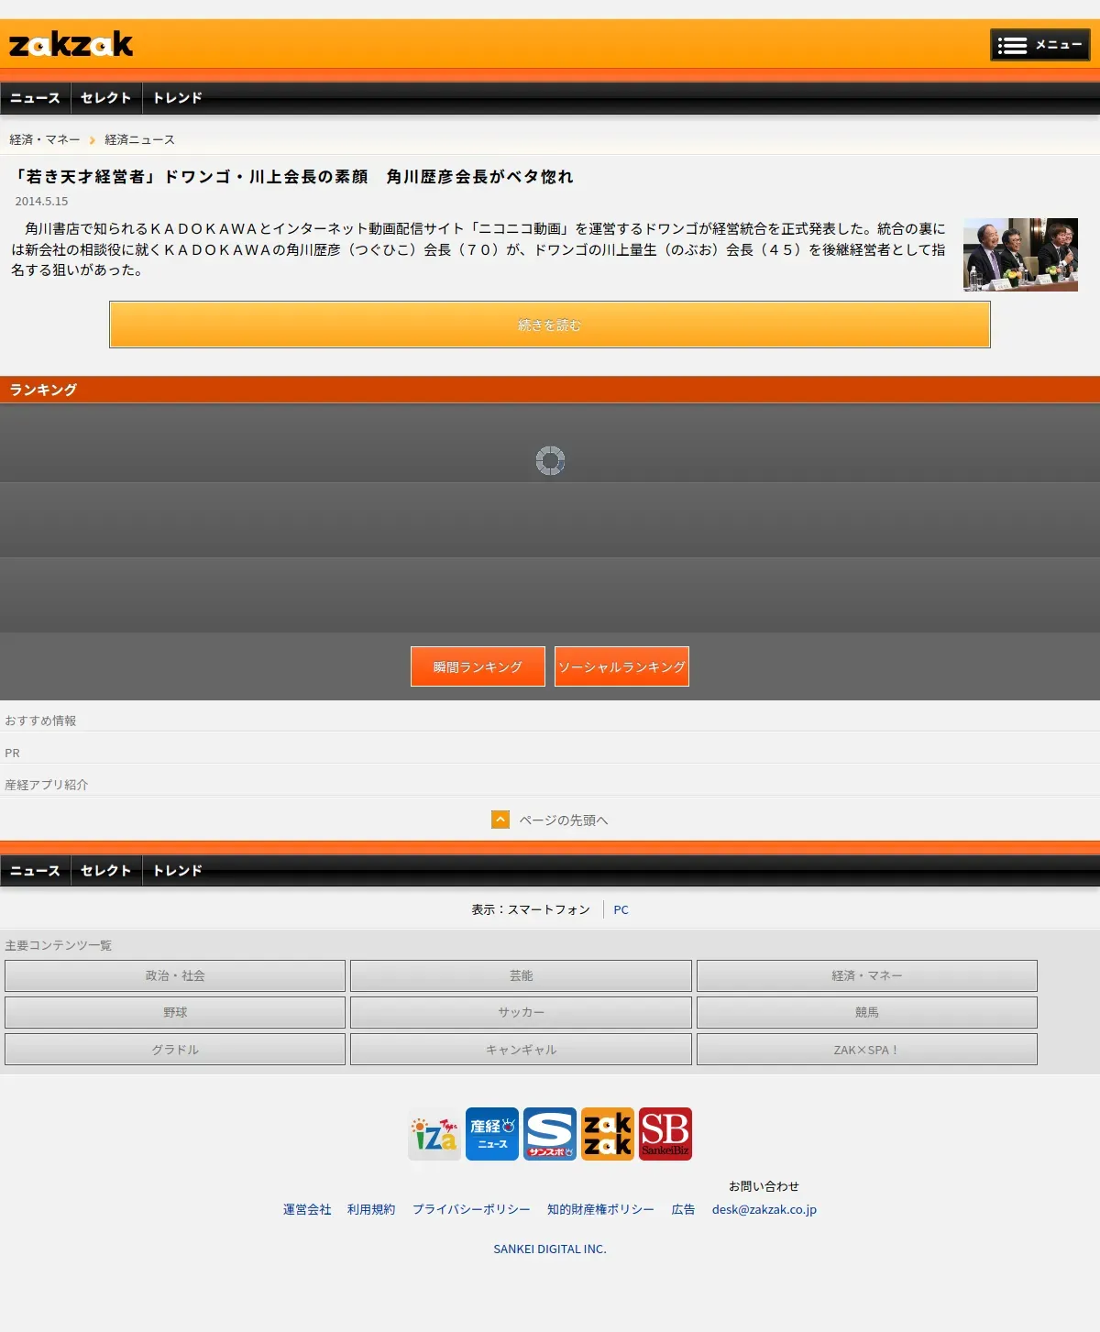The height and width of the screenshot is (1332, 1100).
Task: Open the iza site icon
Action: 434,1134
